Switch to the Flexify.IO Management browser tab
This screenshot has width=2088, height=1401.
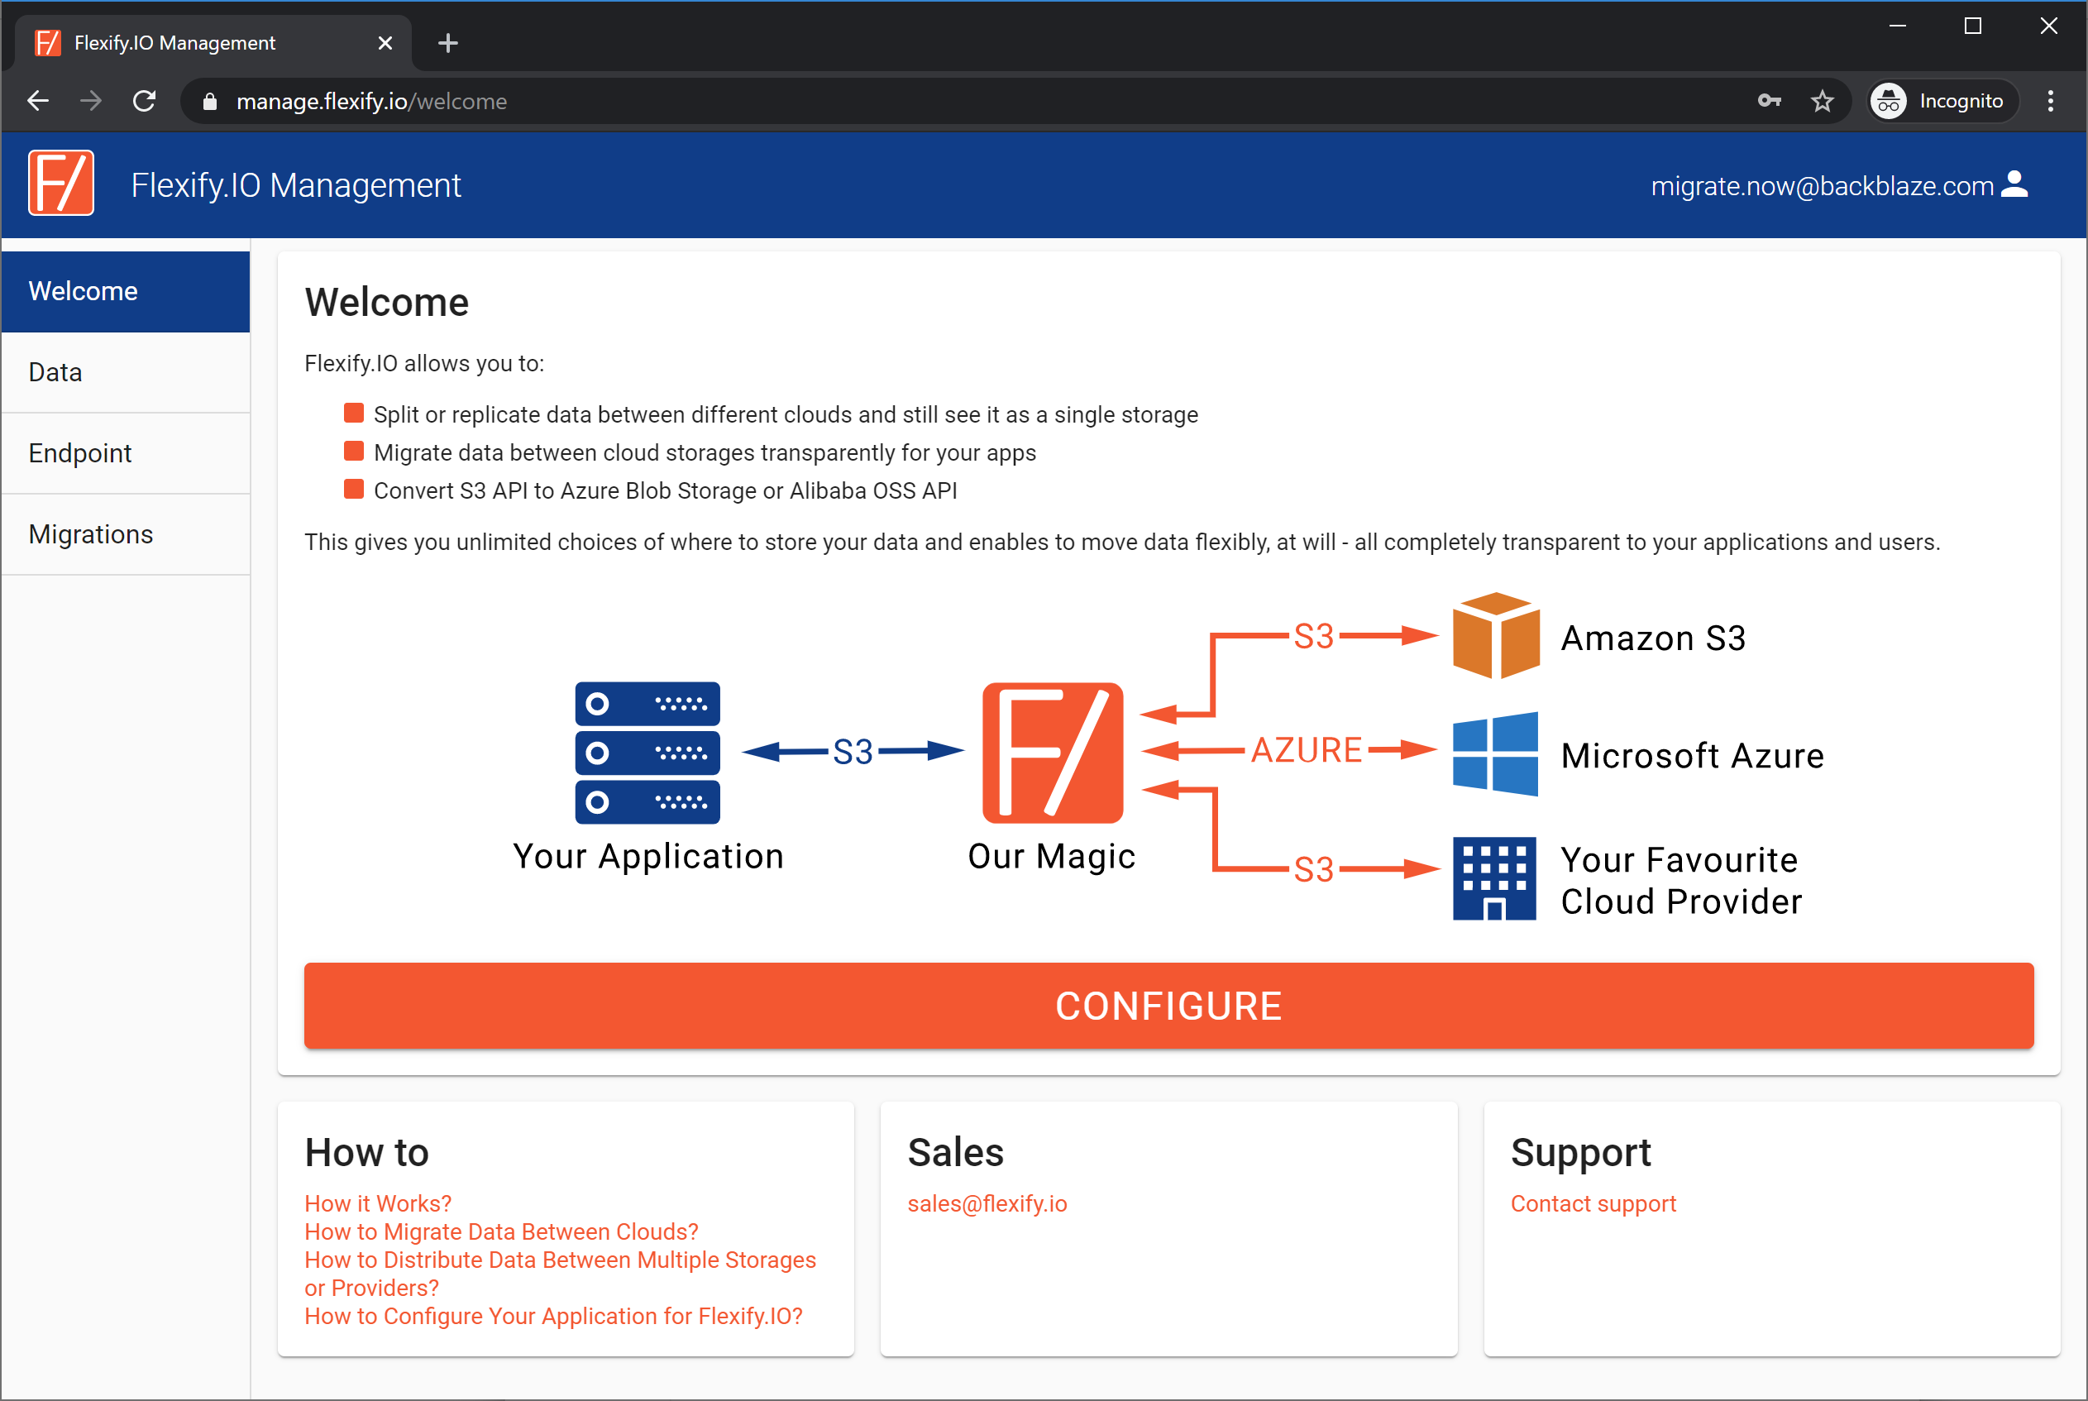213,43
